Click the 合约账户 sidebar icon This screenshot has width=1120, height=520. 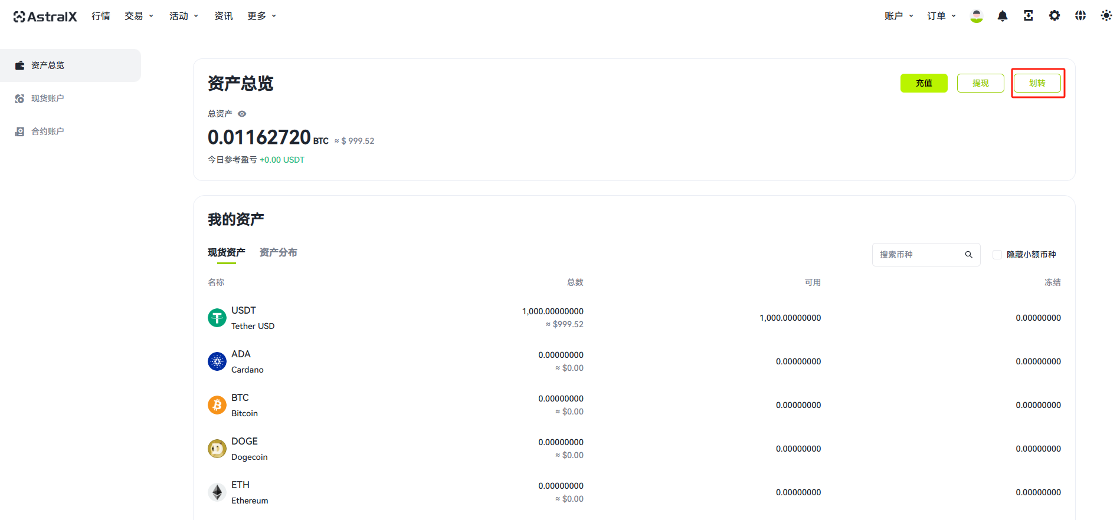coord(19,131)
